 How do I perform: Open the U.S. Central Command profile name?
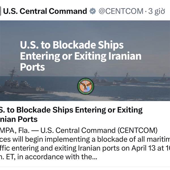45,11
